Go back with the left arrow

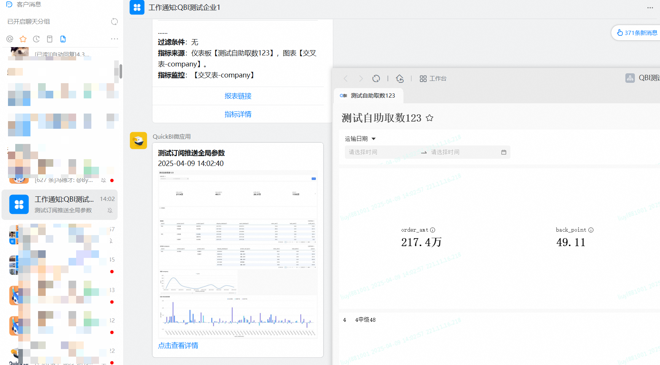coord(346,78)
